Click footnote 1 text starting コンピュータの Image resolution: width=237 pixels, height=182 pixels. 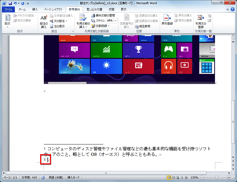point(127,152)
